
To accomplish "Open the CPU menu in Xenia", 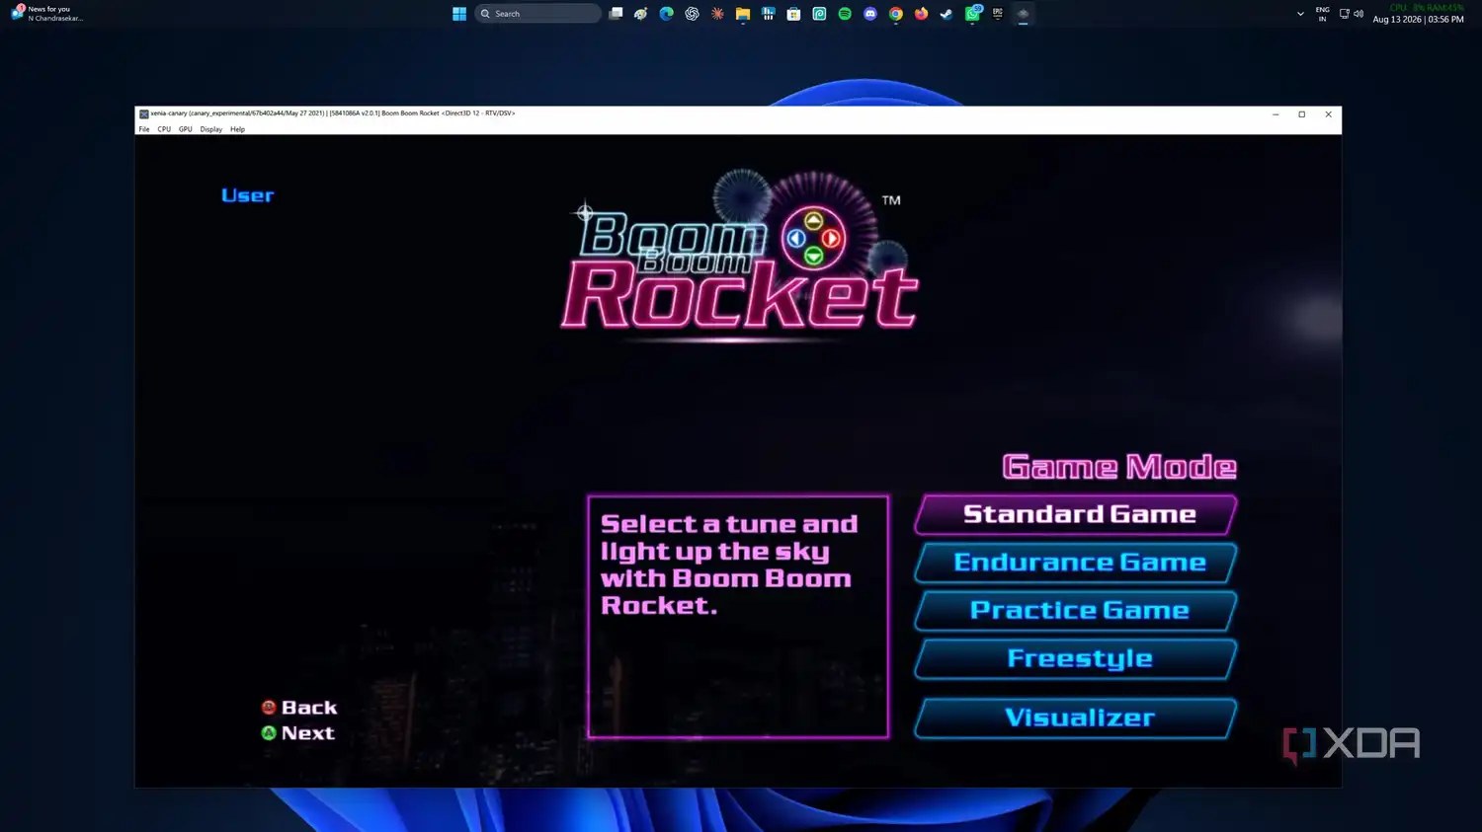I will click(x=164, y=129).
